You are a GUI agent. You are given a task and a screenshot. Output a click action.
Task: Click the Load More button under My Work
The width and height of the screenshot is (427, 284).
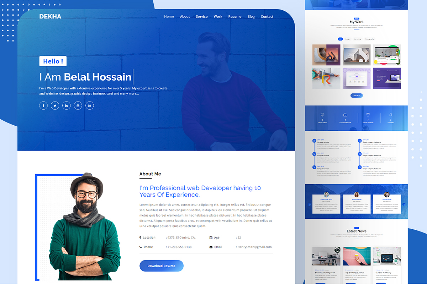click(x=357, y=95)
